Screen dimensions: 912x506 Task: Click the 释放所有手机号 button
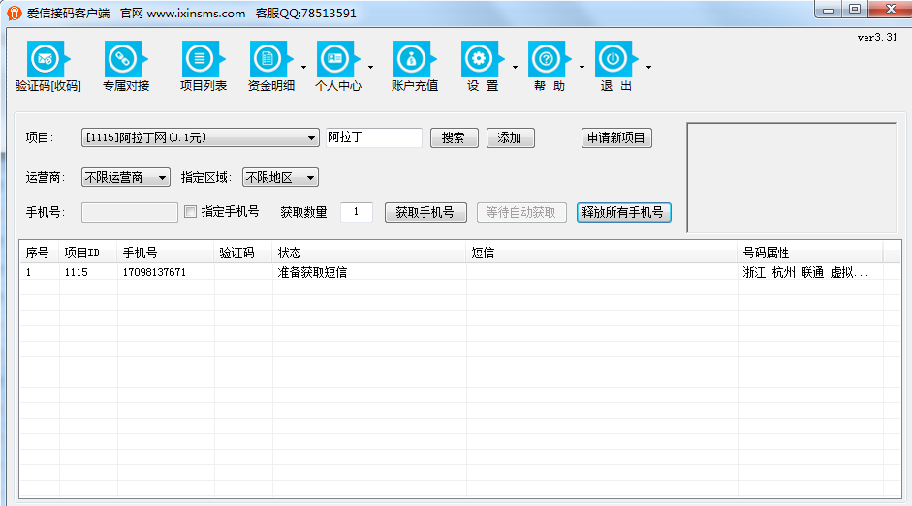[623, 212]
